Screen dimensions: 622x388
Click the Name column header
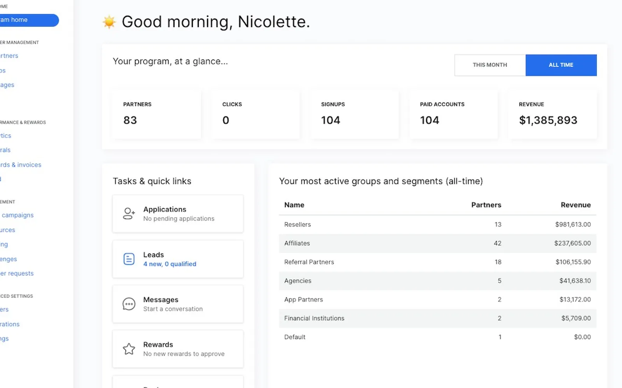(294, 205)
